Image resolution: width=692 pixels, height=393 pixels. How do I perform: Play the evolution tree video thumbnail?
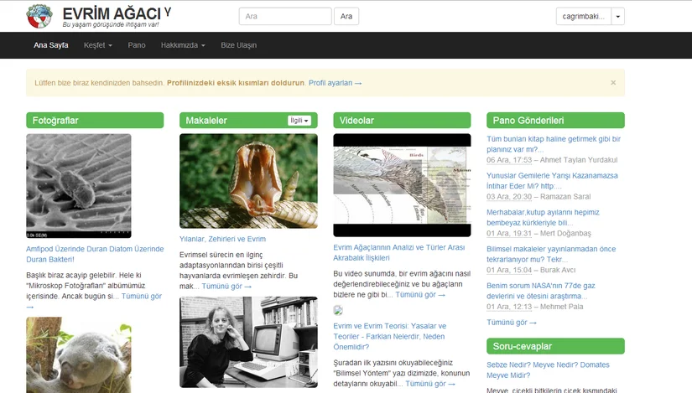(402, 185)
